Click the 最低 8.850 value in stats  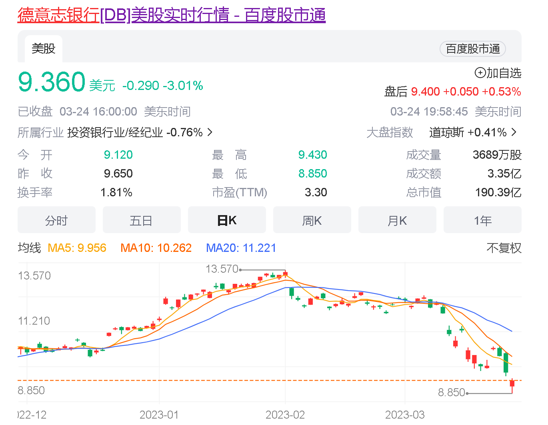[x=313, y=174]
